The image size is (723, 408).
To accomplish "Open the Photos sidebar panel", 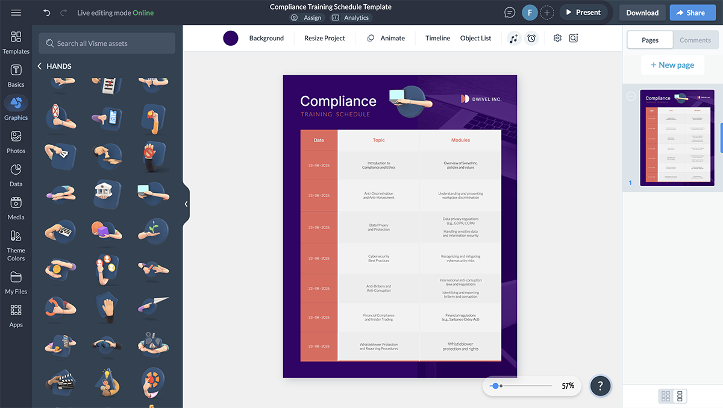I will tap(16, 142).
